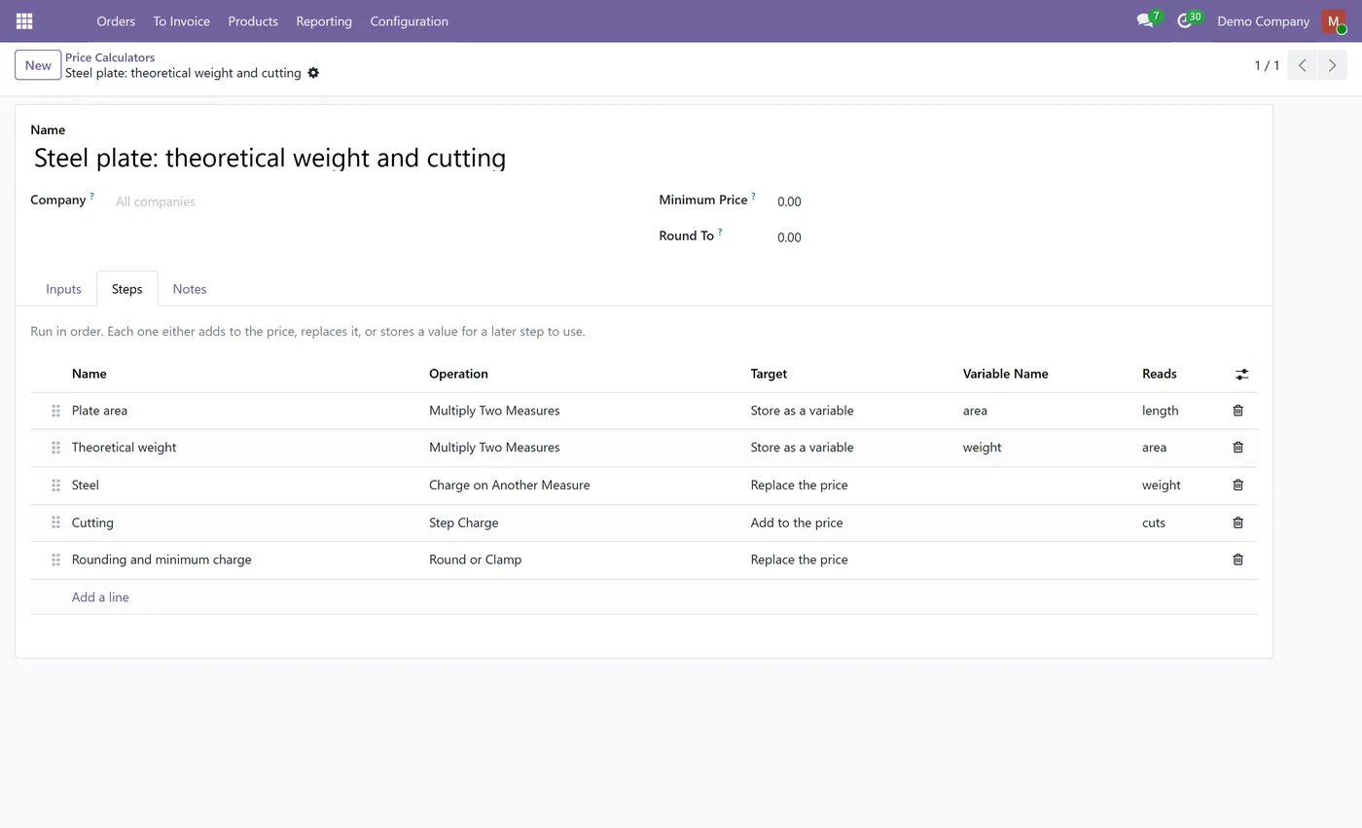Screen dimensions: 1362x828
Task: Click the drag handle of Theoretical weight row
Action: point(55,448)
